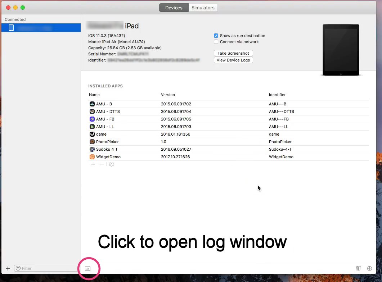
Task: Click version 2016.09.051027
Action: click(x=176, y=149)
